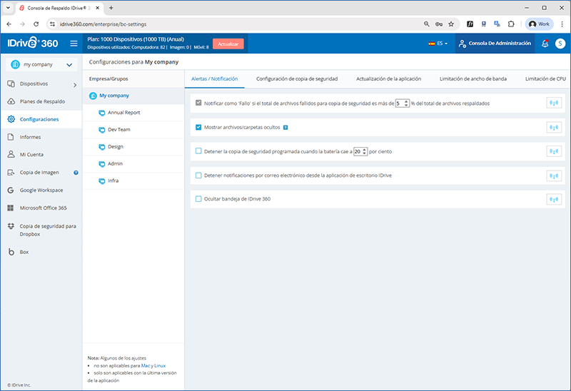Click the battery percentage stepper field showing 20

359,151
